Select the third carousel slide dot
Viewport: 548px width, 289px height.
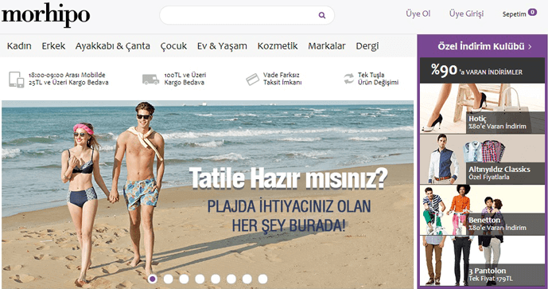click(184, 279)
